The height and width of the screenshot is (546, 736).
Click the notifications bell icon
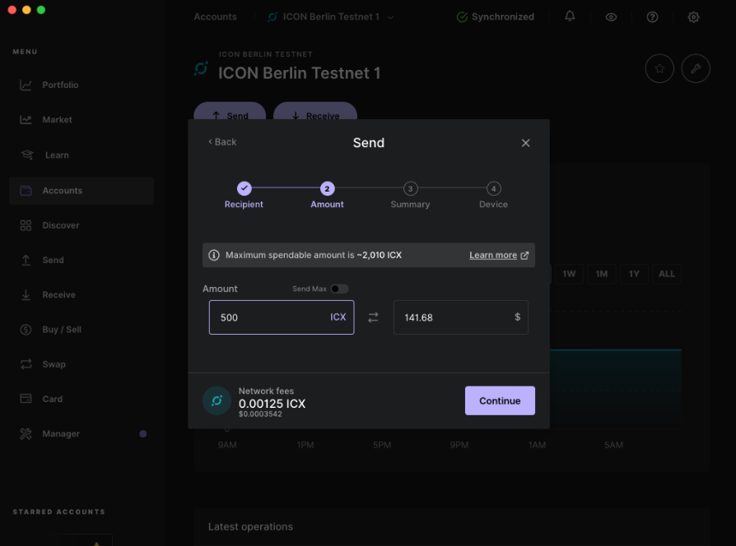570,16
